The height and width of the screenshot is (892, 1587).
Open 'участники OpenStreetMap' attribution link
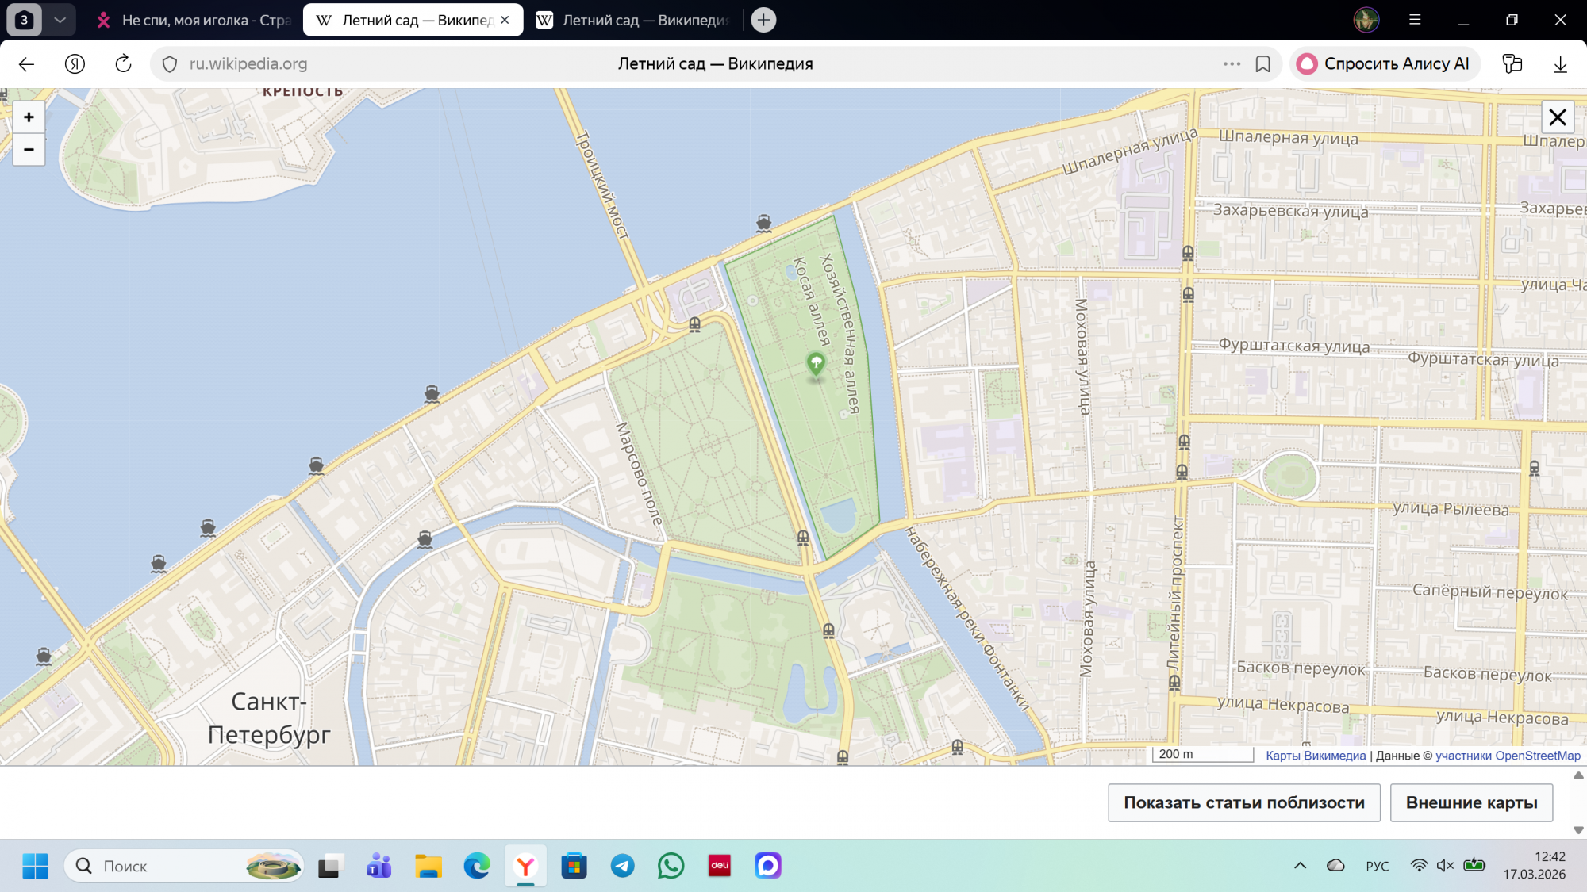point(1508,756)
